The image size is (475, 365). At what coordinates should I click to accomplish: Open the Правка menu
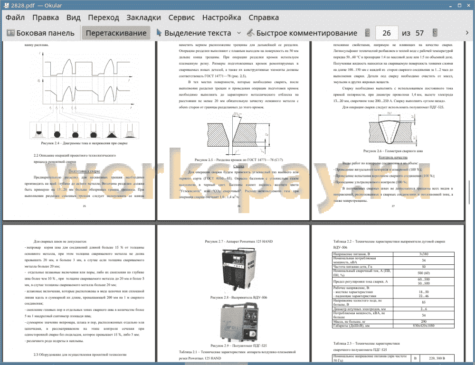(x=46, y=18)
